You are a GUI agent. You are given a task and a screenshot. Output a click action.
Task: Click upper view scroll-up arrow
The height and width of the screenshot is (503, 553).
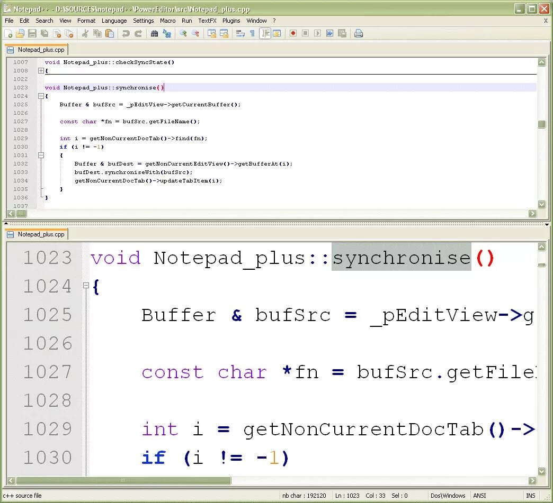coord(542,62)
